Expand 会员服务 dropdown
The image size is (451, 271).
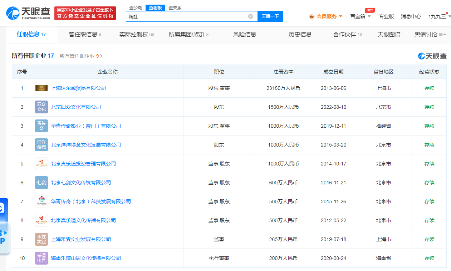[x=340, y=16]
